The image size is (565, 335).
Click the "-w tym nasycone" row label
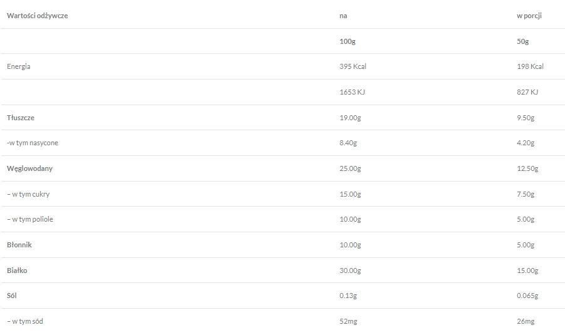33,143
